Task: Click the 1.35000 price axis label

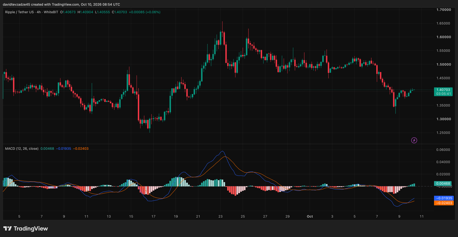Action: click(443, 106)
